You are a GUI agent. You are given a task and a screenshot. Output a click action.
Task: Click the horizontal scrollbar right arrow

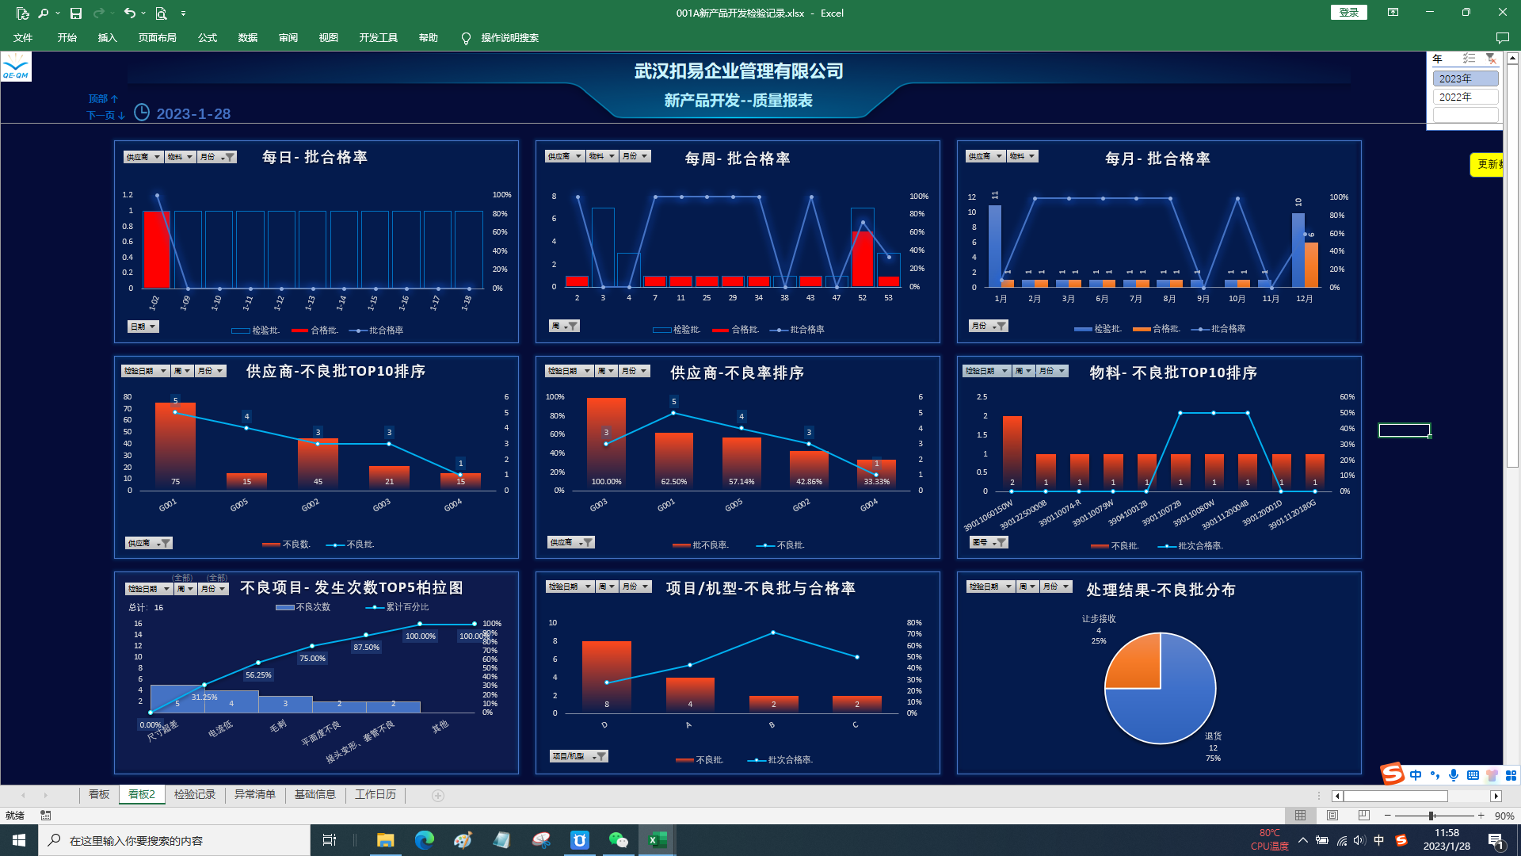coord(1496,796)
